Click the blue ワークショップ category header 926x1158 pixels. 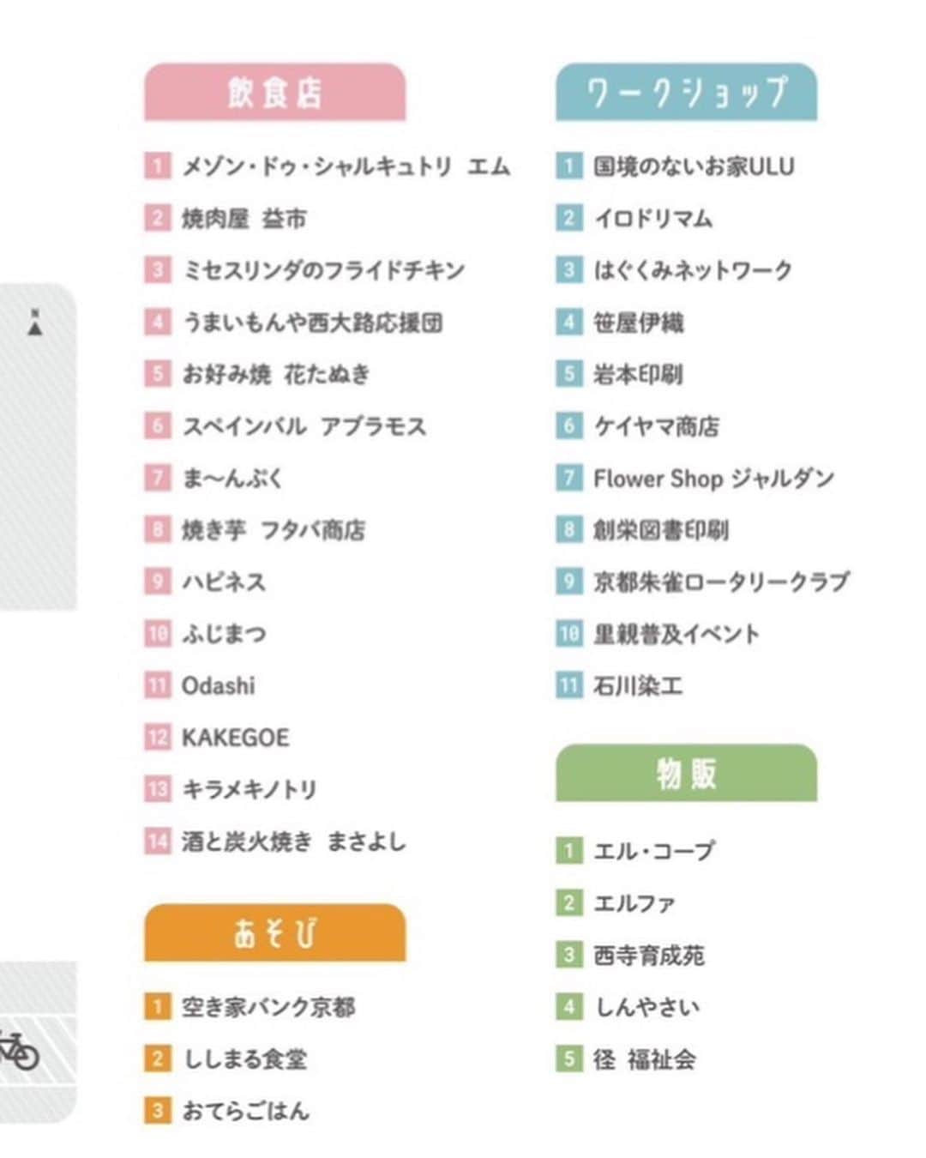point(686,92)
